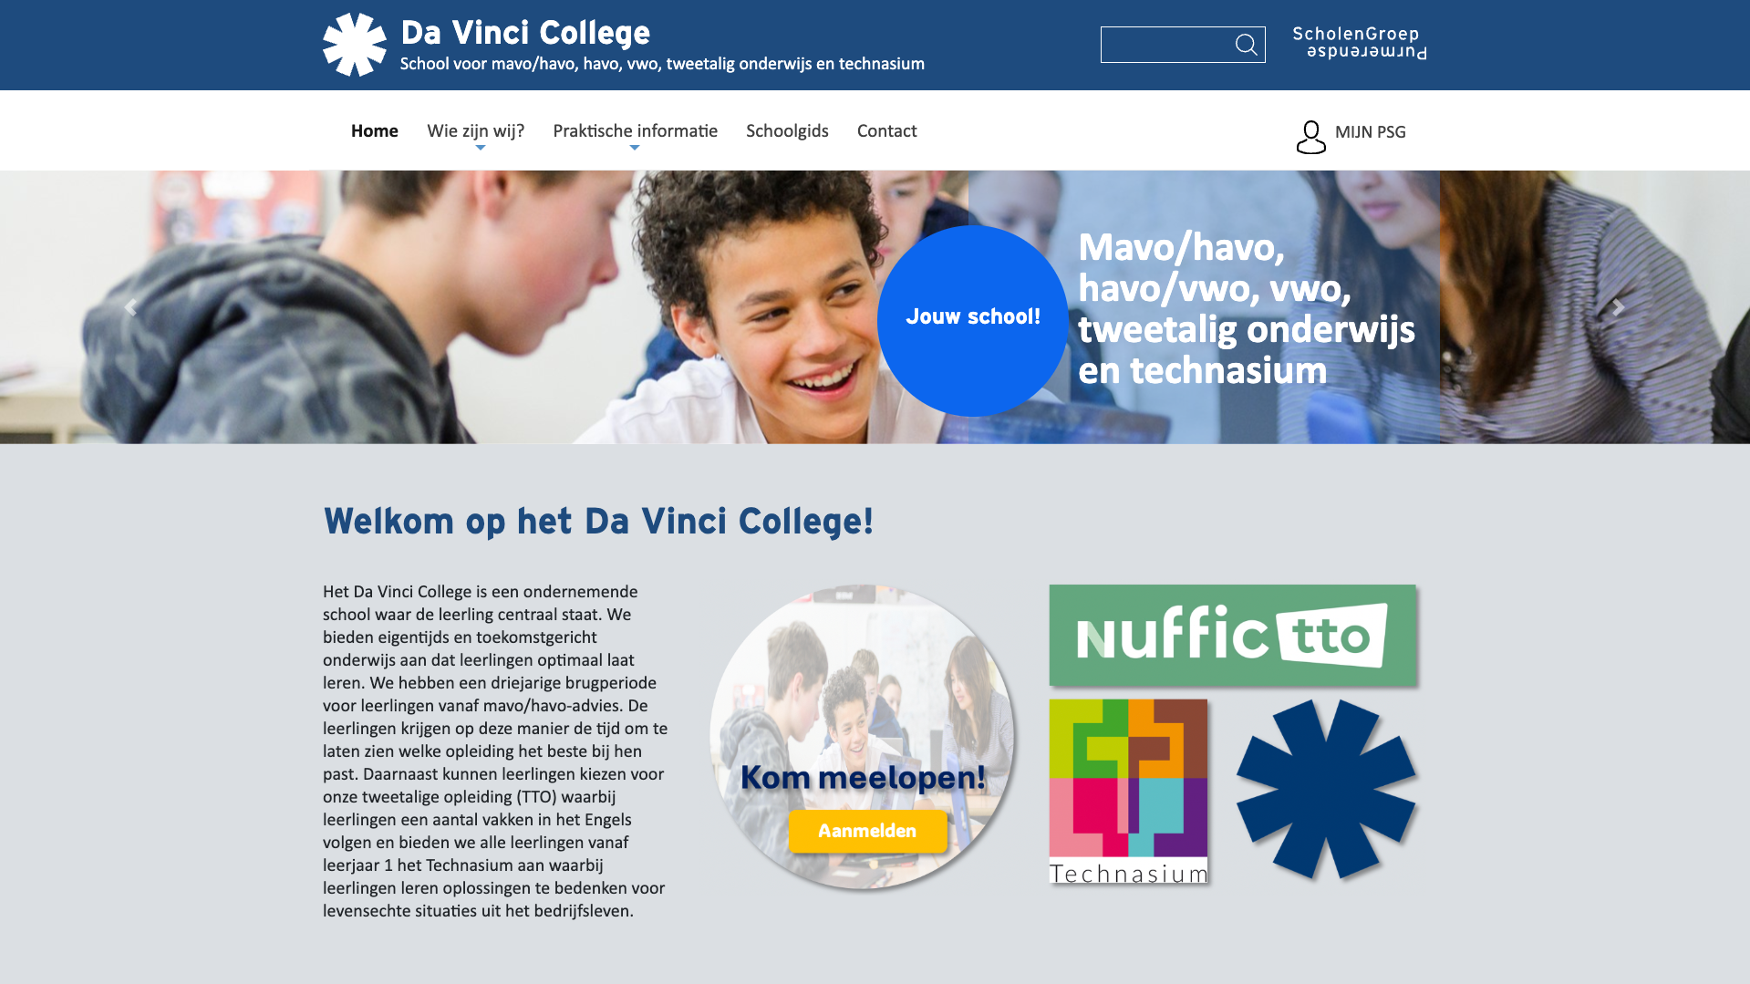This screenshot has height=984, width=1750.
Task: Click the Da Vinci College star logo
Action: [355, 45]
